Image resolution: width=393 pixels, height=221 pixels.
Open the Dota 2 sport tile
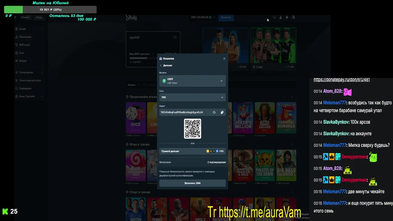[x=200, y=209]
